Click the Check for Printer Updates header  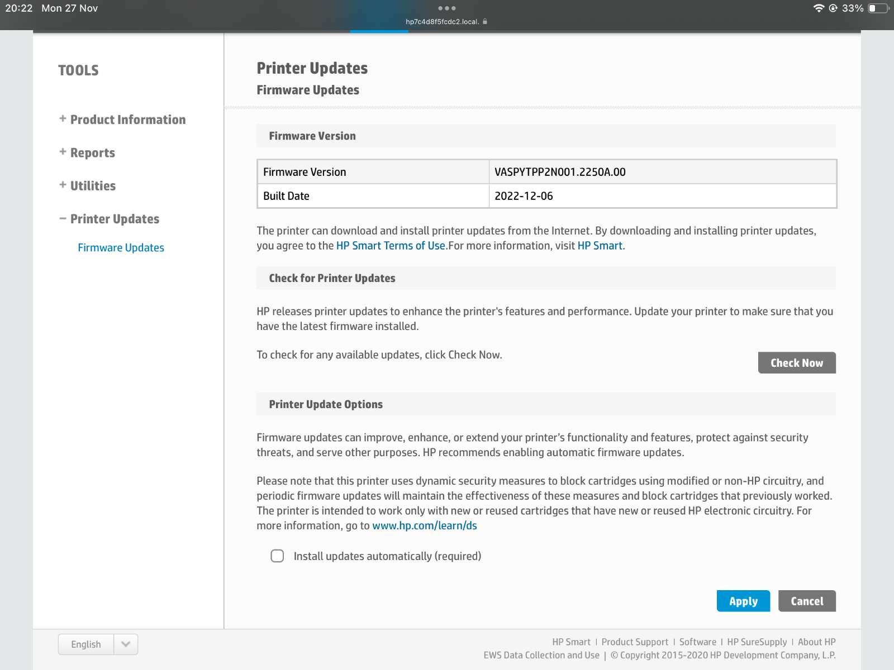(546, 278)
